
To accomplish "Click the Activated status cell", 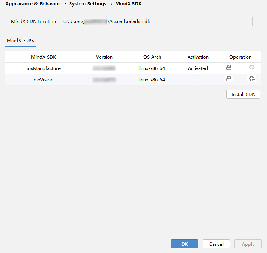I will click(198, 68).
